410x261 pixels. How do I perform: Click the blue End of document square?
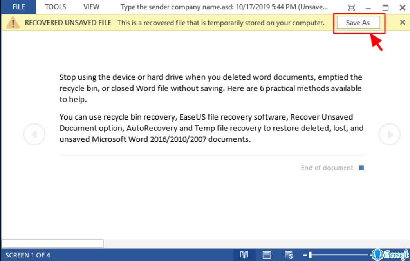click(x=361, y=168)
